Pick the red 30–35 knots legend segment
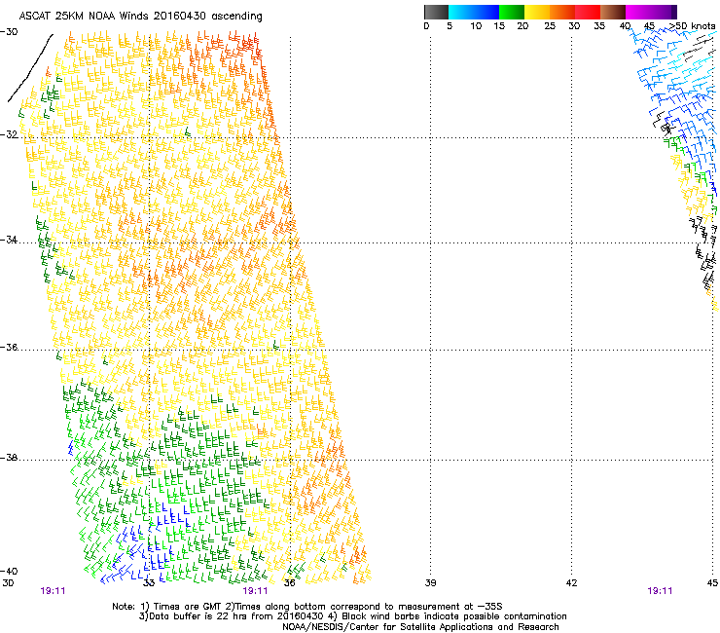 [588, 12]
